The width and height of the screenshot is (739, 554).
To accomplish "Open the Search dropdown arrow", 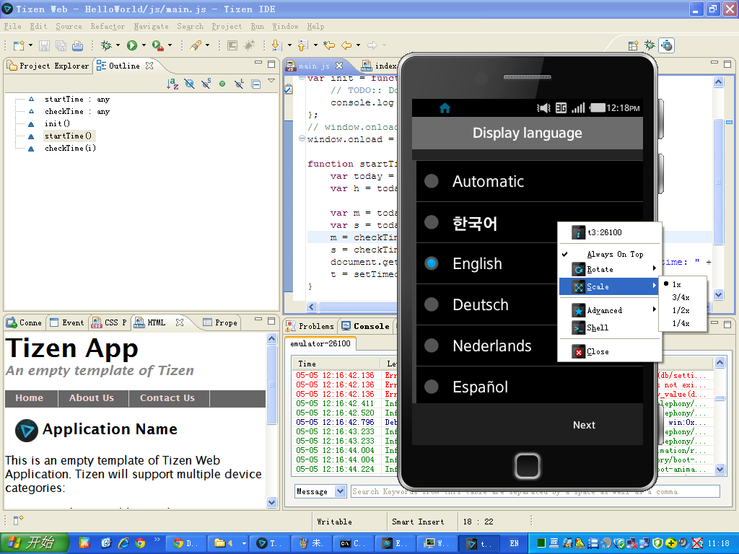I will tap(207, 45).
